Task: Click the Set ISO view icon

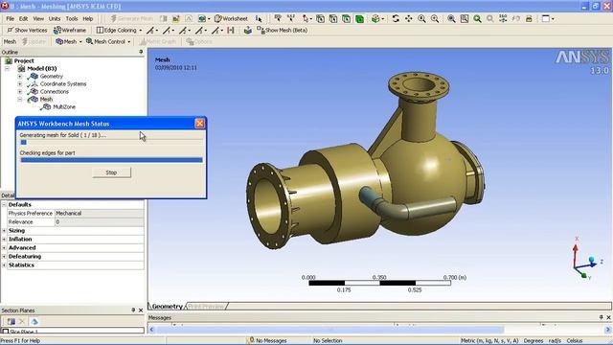Action: pos(503,18)
